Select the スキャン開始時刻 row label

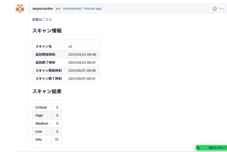point(49,70)
